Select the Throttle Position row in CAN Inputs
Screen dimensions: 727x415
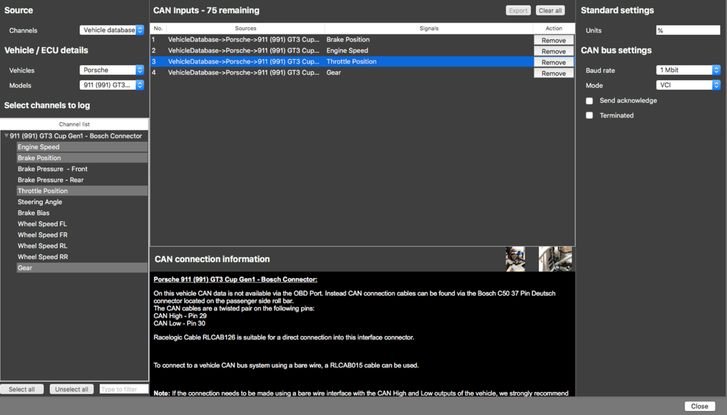click(342, 62)
